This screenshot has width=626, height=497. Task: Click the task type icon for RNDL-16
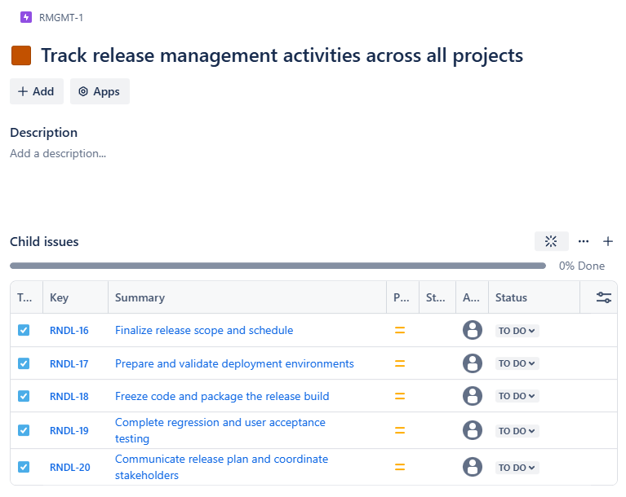[x=24, y=330]
